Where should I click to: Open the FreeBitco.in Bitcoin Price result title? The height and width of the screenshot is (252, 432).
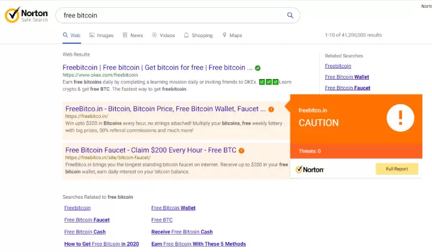pyautogui.click(x=166, y=109)
